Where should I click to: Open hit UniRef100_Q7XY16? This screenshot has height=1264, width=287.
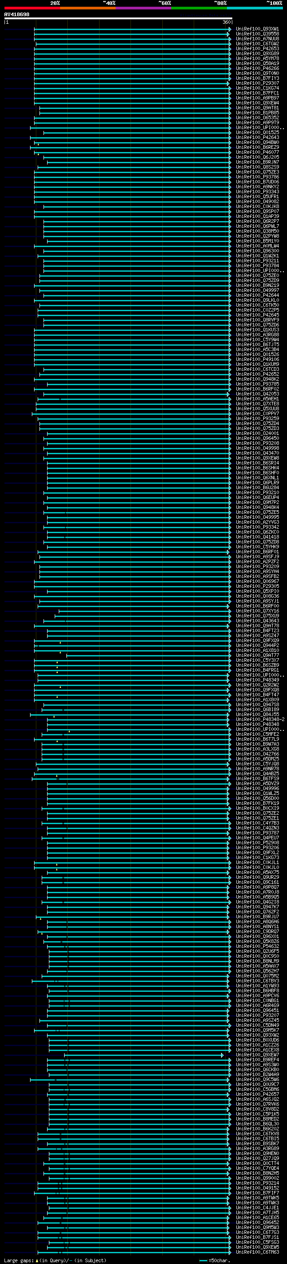(257, 611)
